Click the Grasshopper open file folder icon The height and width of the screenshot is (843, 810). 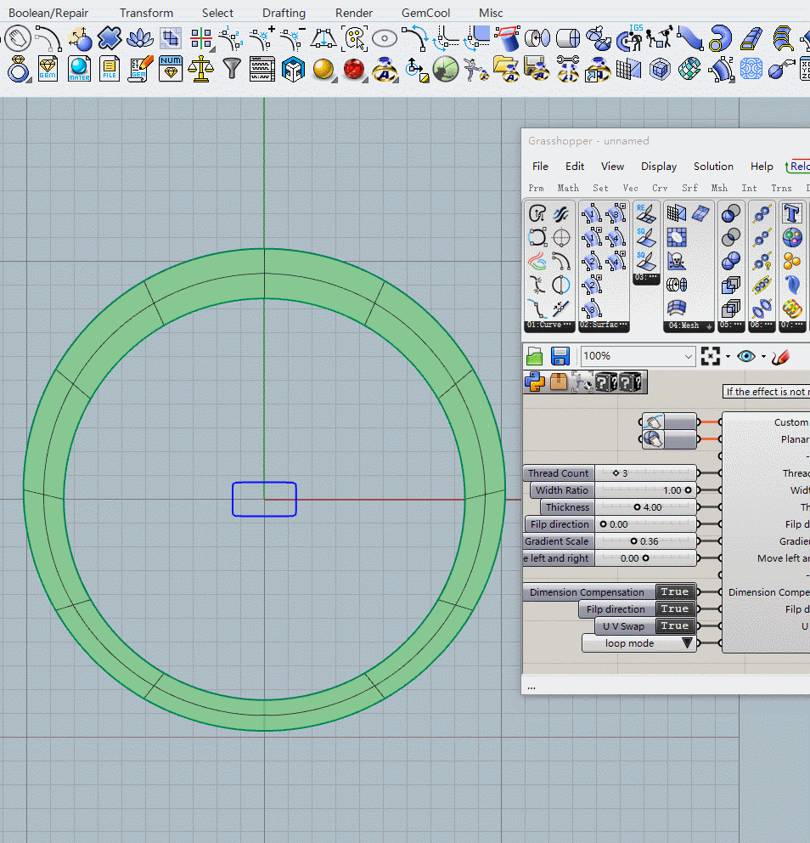(x=535, y=356)
